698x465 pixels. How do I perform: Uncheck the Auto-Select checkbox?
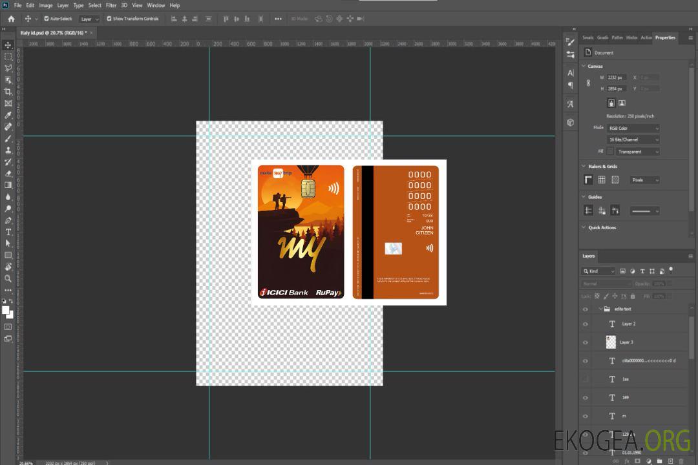(x=47, y=19)
